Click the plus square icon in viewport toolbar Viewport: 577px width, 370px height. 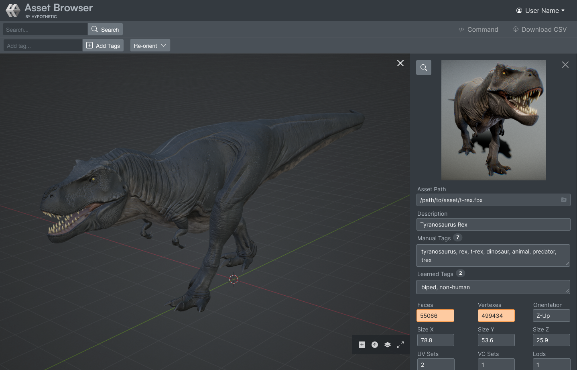click(x=362, y=345)
